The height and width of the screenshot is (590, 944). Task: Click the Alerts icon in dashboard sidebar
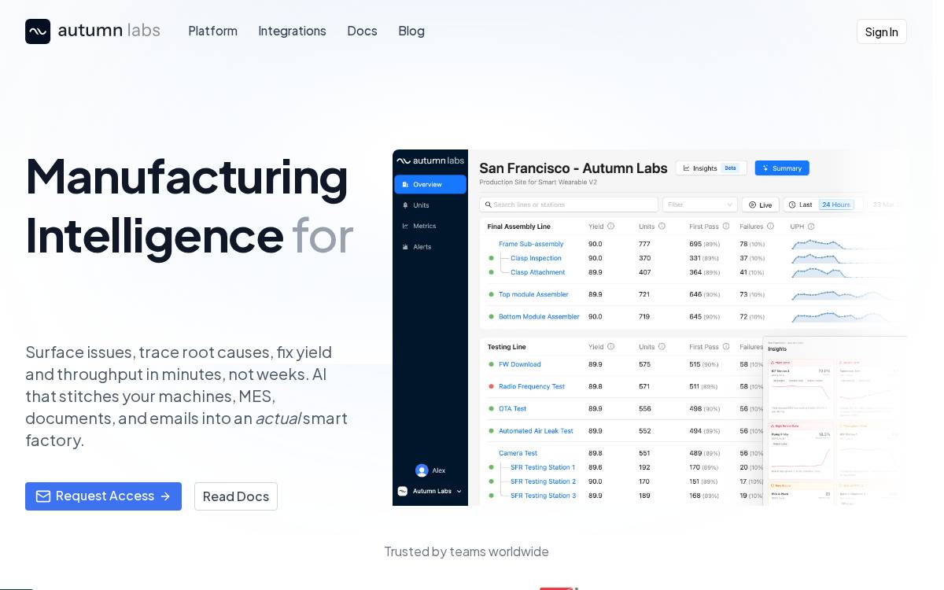click(405, 247)
